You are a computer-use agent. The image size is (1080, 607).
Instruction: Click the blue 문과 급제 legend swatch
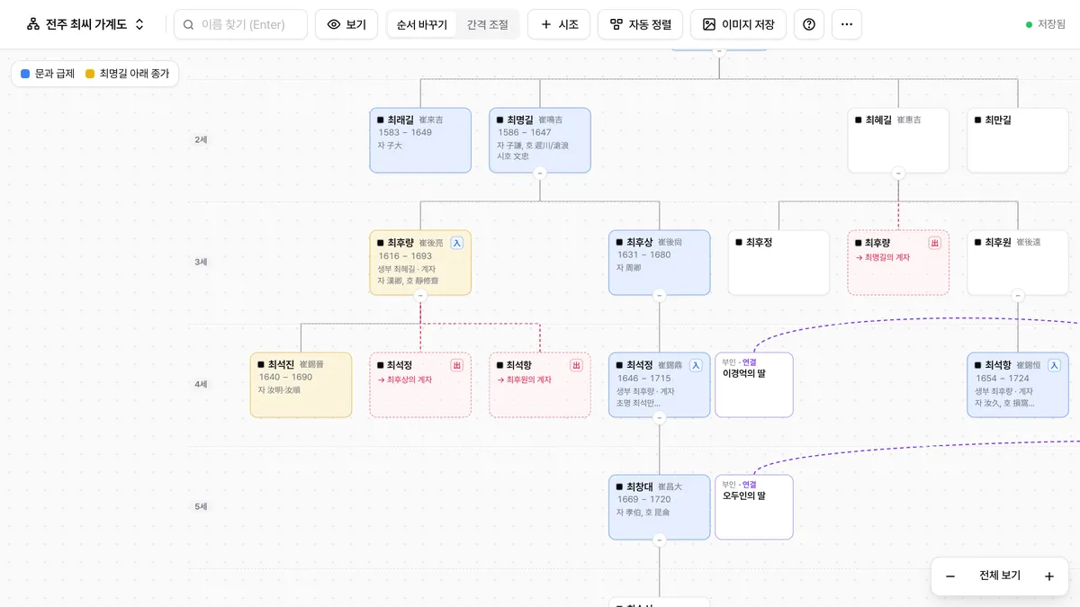25,74
